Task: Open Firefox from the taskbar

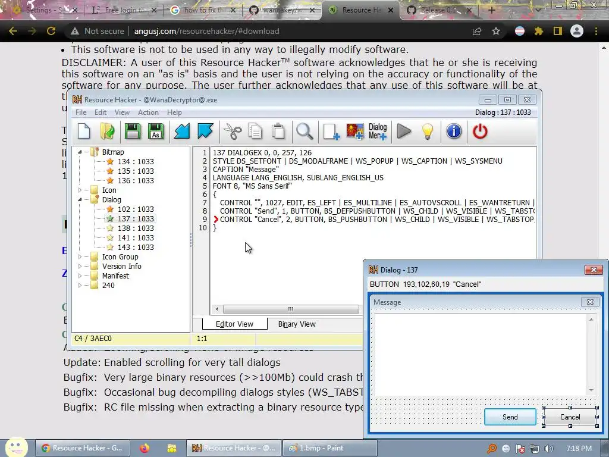Action: coord(145,448)
